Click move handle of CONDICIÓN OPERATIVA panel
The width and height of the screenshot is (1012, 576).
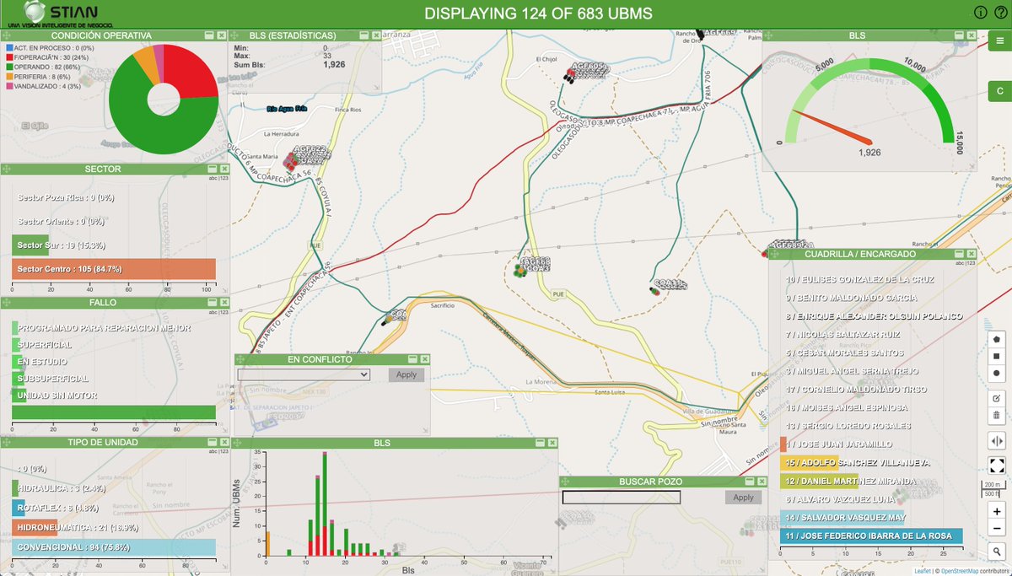point(7,35)
